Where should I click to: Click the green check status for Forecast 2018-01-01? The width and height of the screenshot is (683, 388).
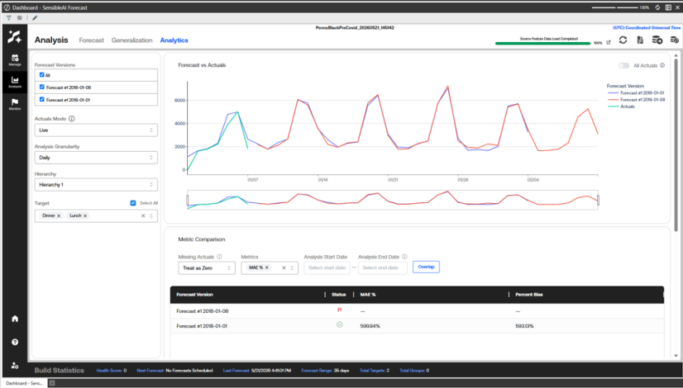(339, 325)
